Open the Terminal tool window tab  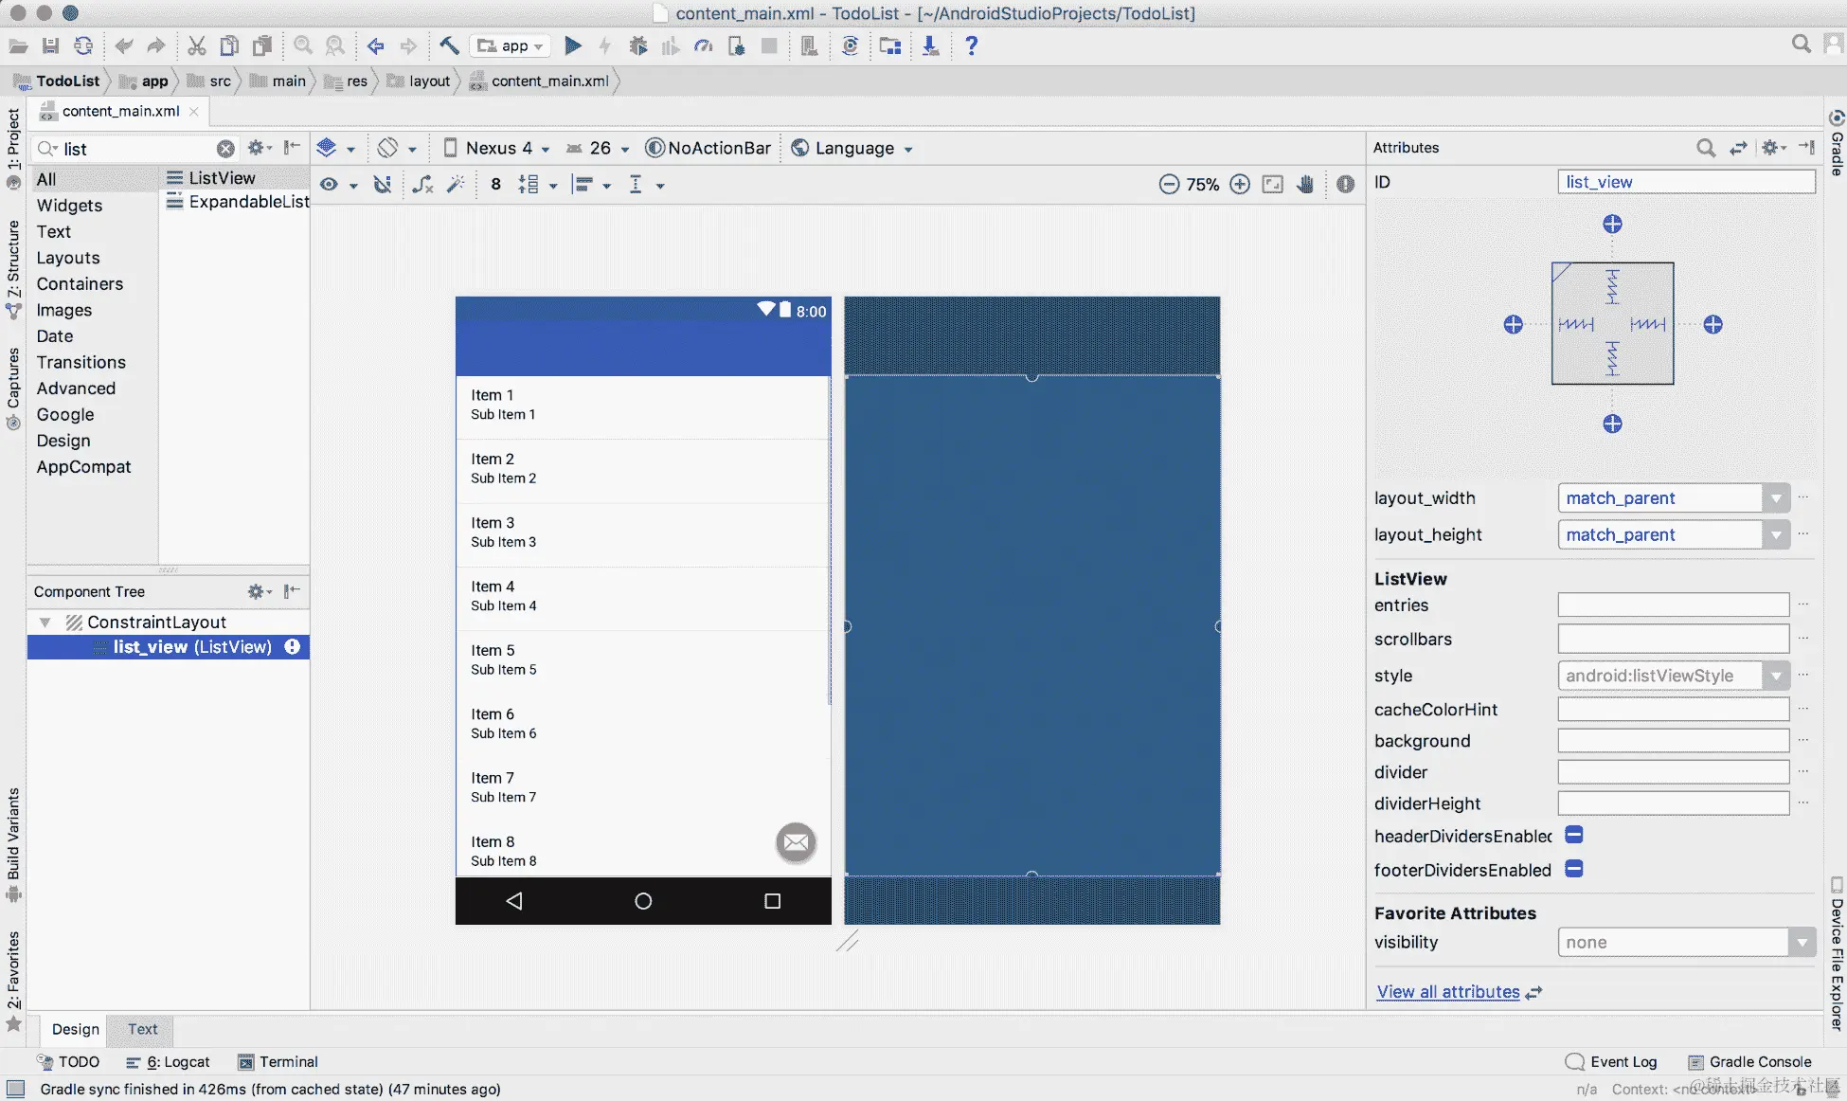278,1062
